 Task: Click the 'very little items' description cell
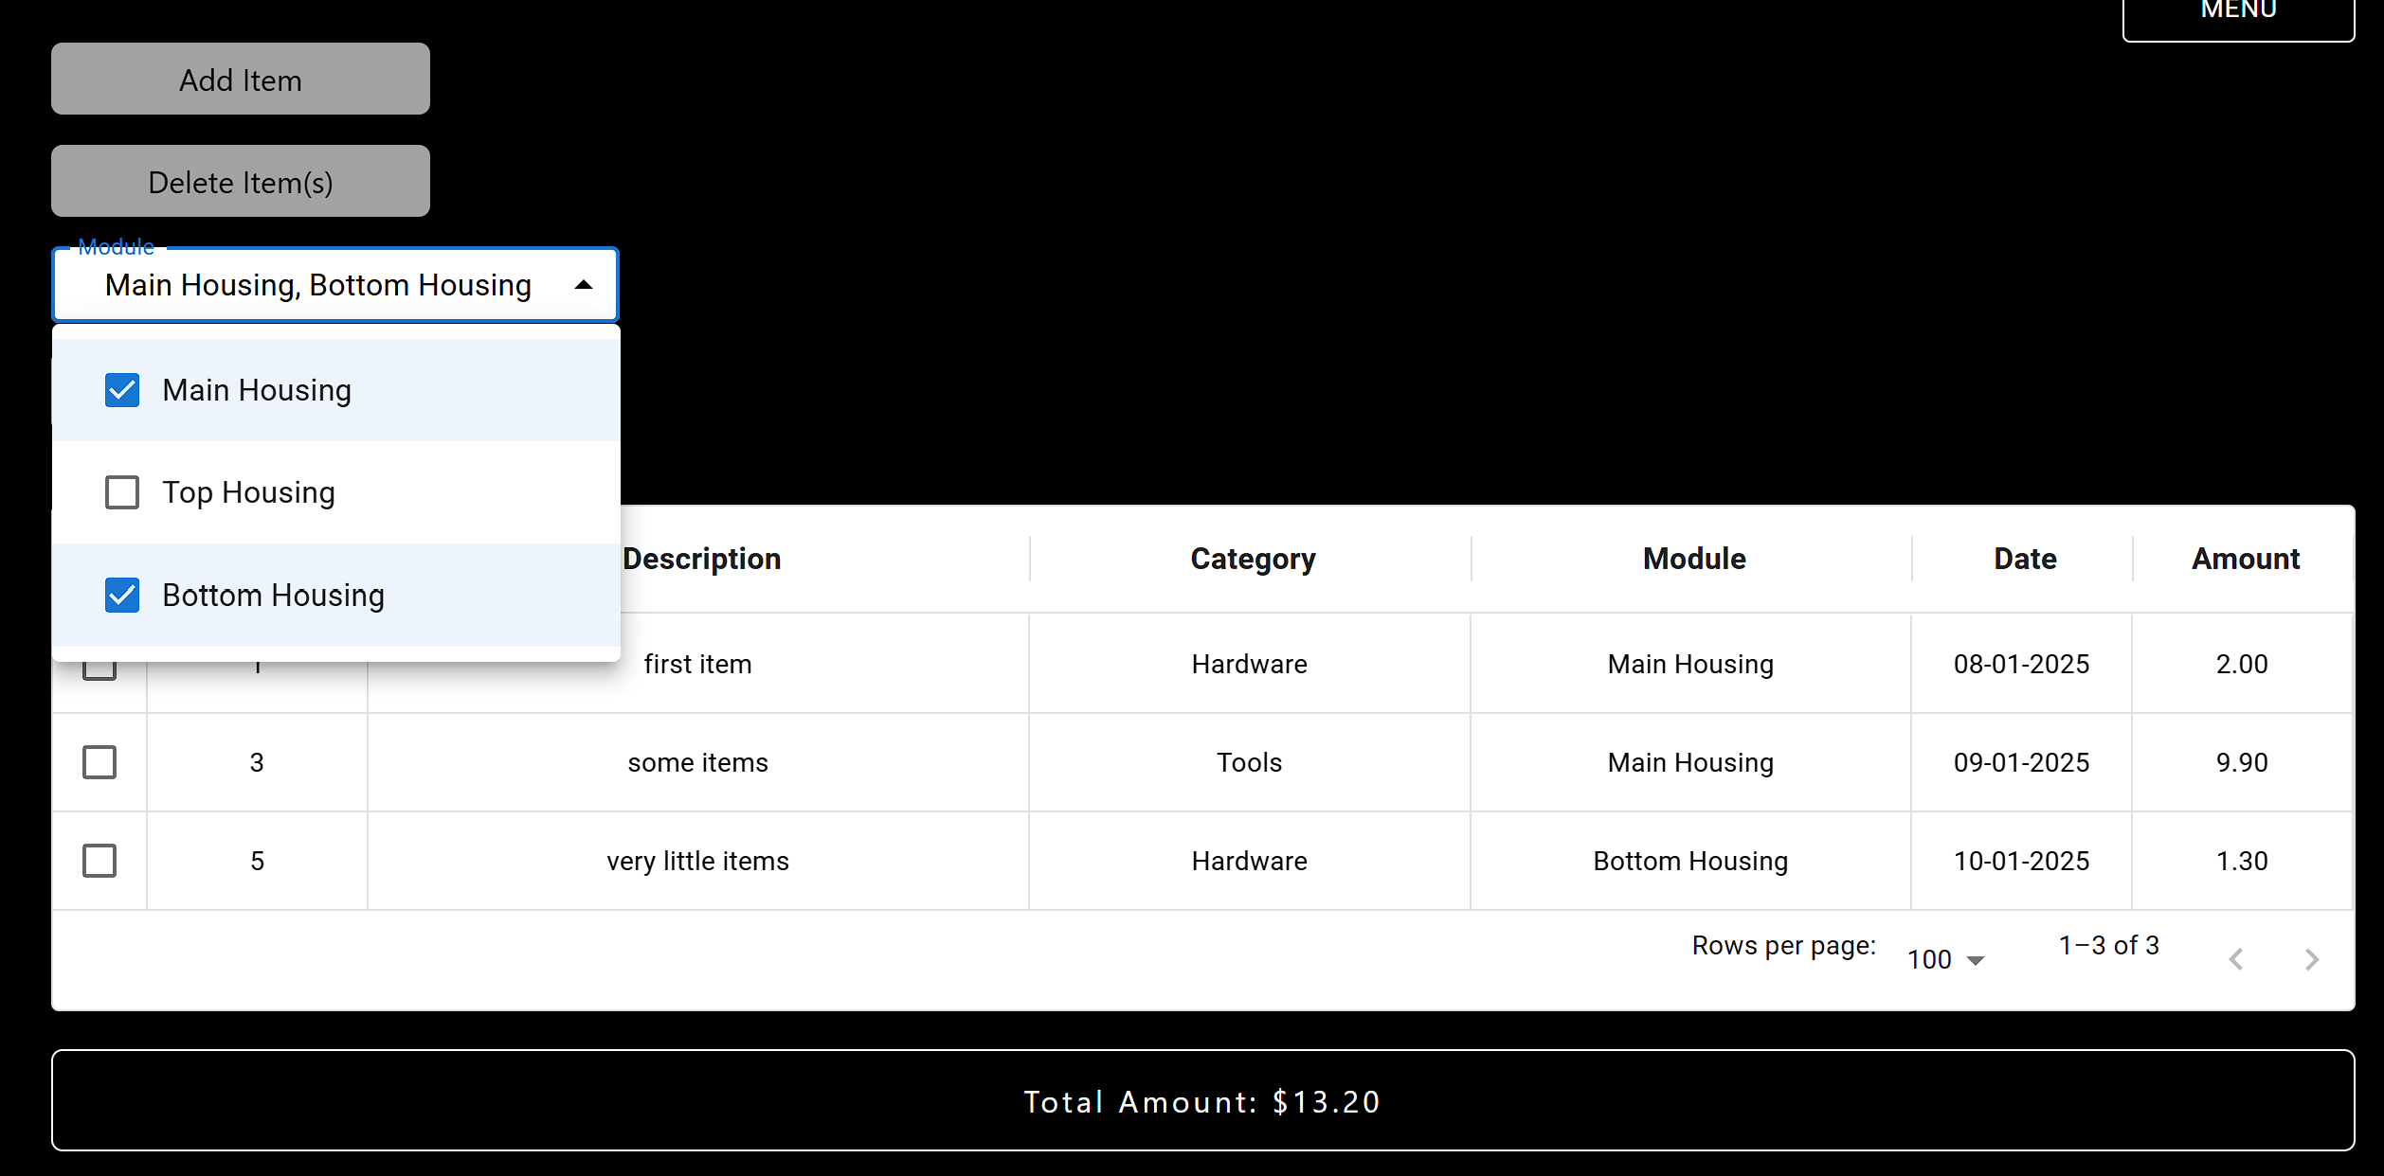698,861
